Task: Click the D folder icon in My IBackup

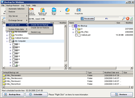Action: click(x=79, y=29)
